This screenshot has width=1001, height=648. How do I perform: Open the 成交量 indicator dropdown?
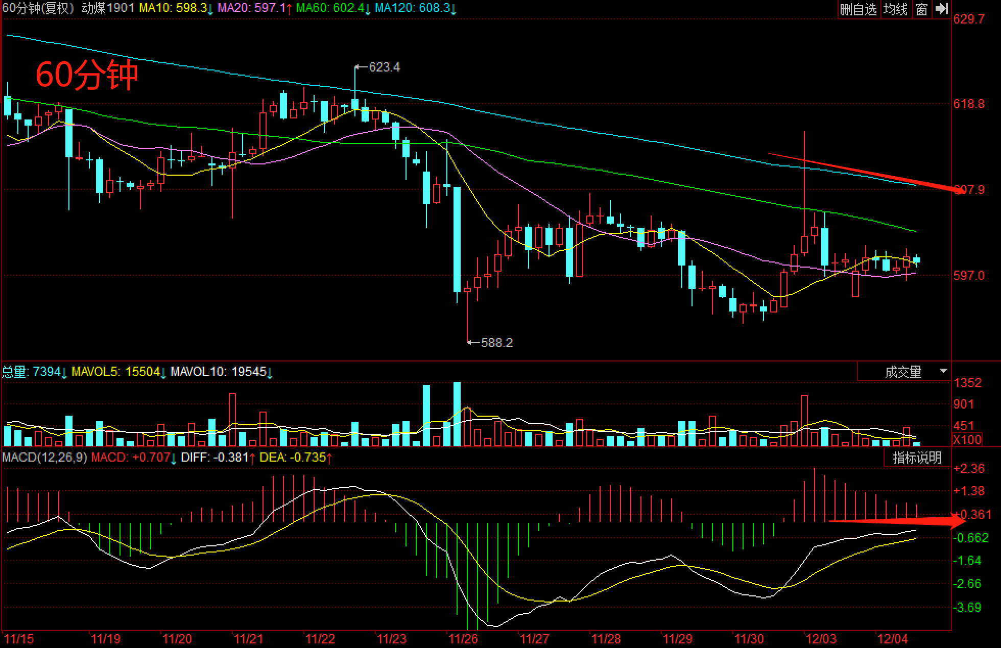click(904, 372)
